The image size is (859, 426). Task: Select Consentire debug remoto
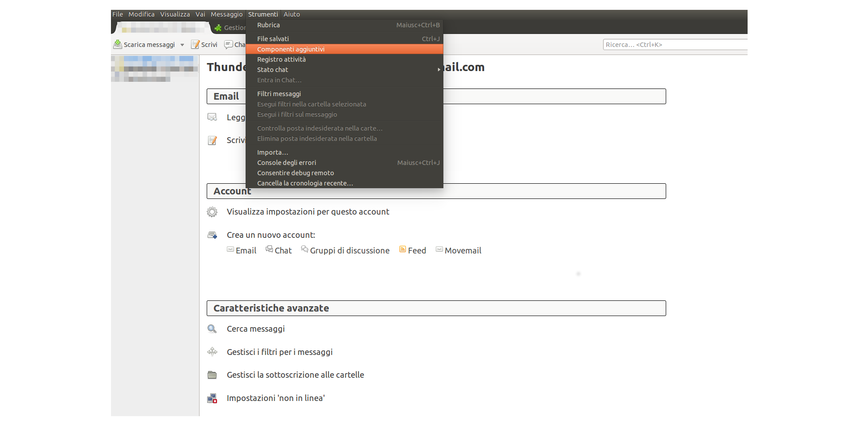[344, 173]
